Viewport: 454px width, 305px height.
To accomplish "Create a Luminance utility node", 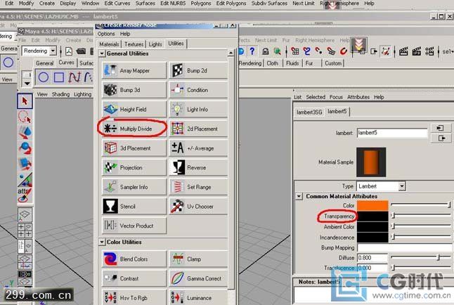I will (x=198, y=297).
